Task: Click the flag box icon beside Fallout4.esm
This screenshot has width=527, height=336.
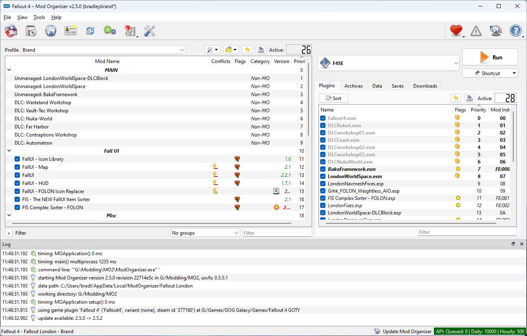Action: tap(457, 118)
